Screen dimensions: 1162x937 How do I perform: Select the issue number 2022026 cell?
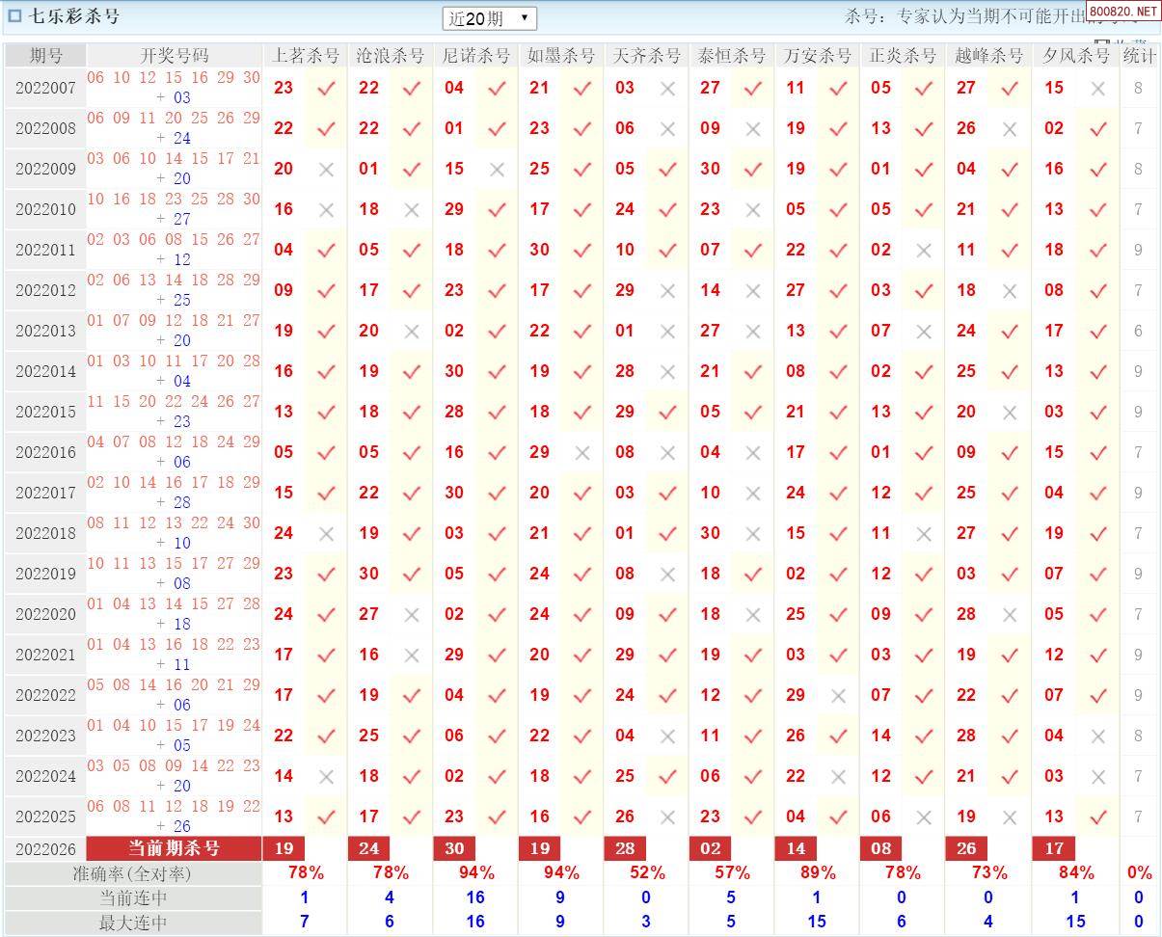[45, 848]
